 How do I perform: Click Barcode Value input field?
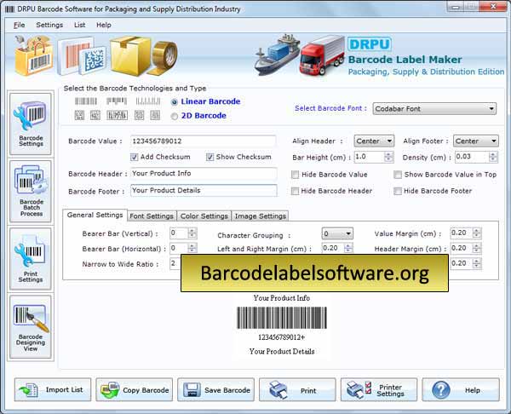[x=203, y=141]
